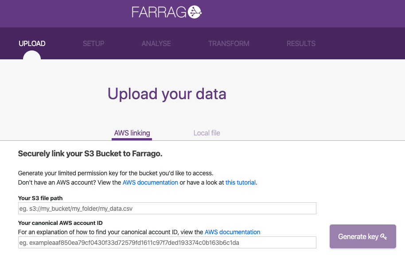The width and height of the screenshot is (405, 259).
Task: Open AWS documentation link for canonical account ID
Action: coord(232,232)
